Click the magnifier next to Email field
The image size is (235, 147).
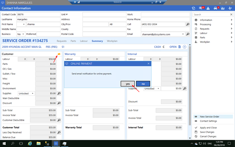pos(188,34)
